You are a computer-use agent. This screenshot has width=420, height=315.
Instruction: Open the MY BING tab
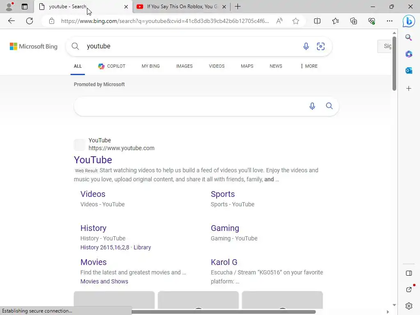coord(151,66)
